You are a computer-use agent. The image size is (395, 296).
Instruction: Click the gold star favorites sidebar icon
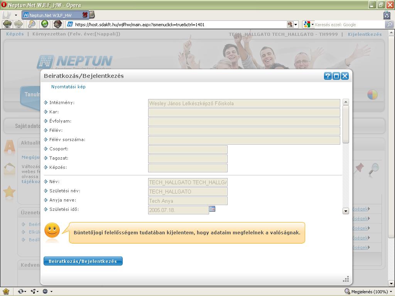pyautogui.click(x=9, y=192)
